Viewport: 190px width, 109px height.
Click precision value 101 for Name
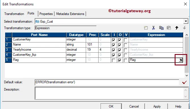tap(92, 45)
